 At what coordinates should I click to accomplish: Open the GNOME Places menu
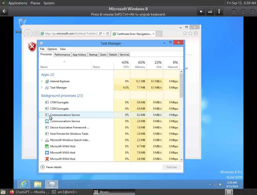[x=35, y=3]
